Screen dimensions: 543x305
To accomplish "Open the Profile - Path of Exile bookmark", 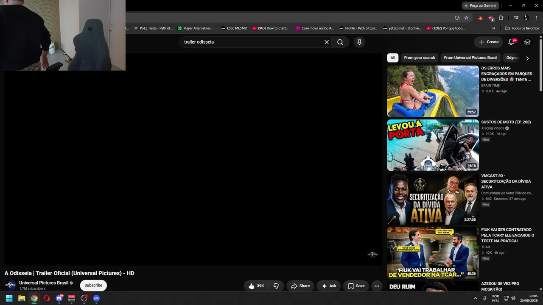I will (358, 28).
